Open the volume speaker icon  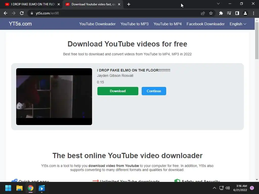[228, 188]
